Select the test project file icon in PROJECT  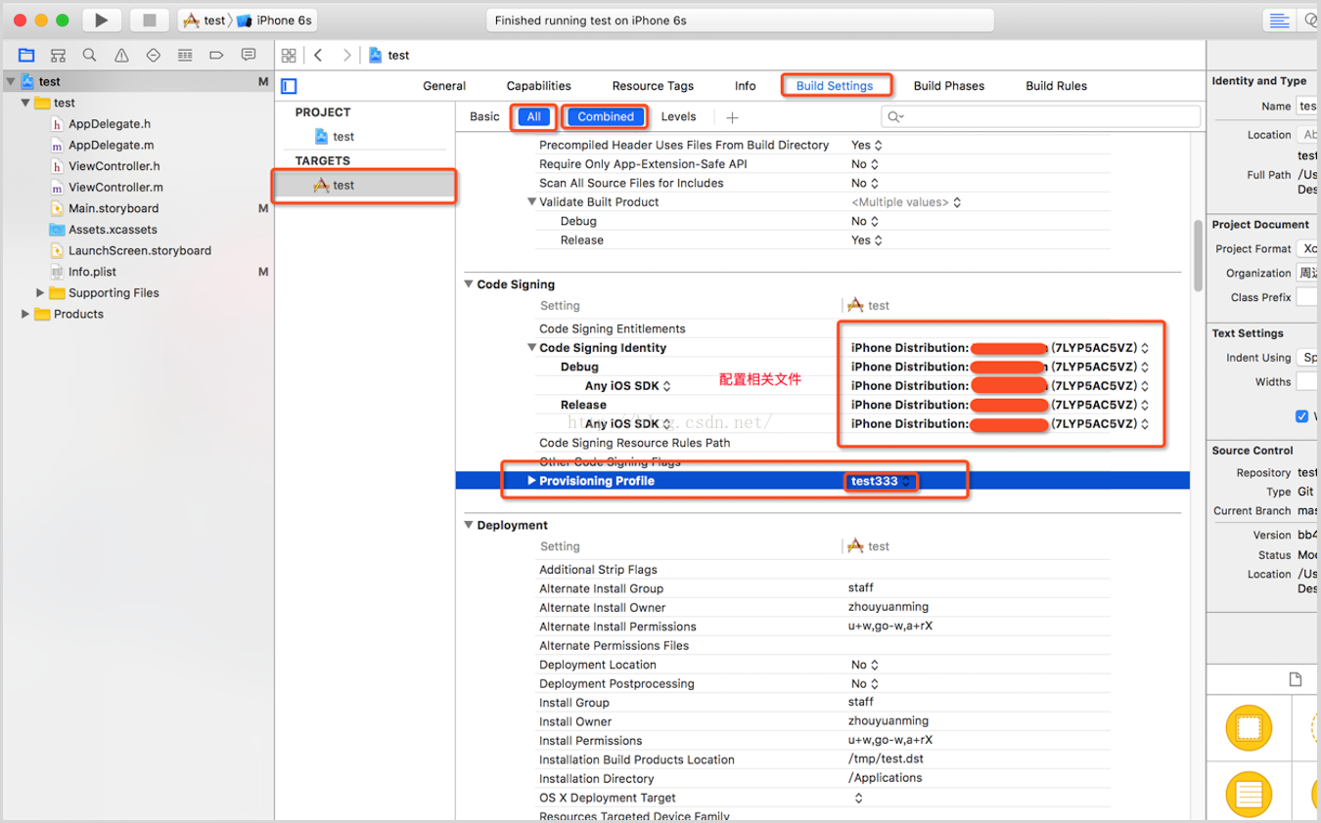[321, 137]
